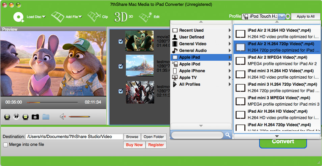This screenshot has width=322, height=166.
Task: Open the Profile combo box arrow
Action: 283,17
